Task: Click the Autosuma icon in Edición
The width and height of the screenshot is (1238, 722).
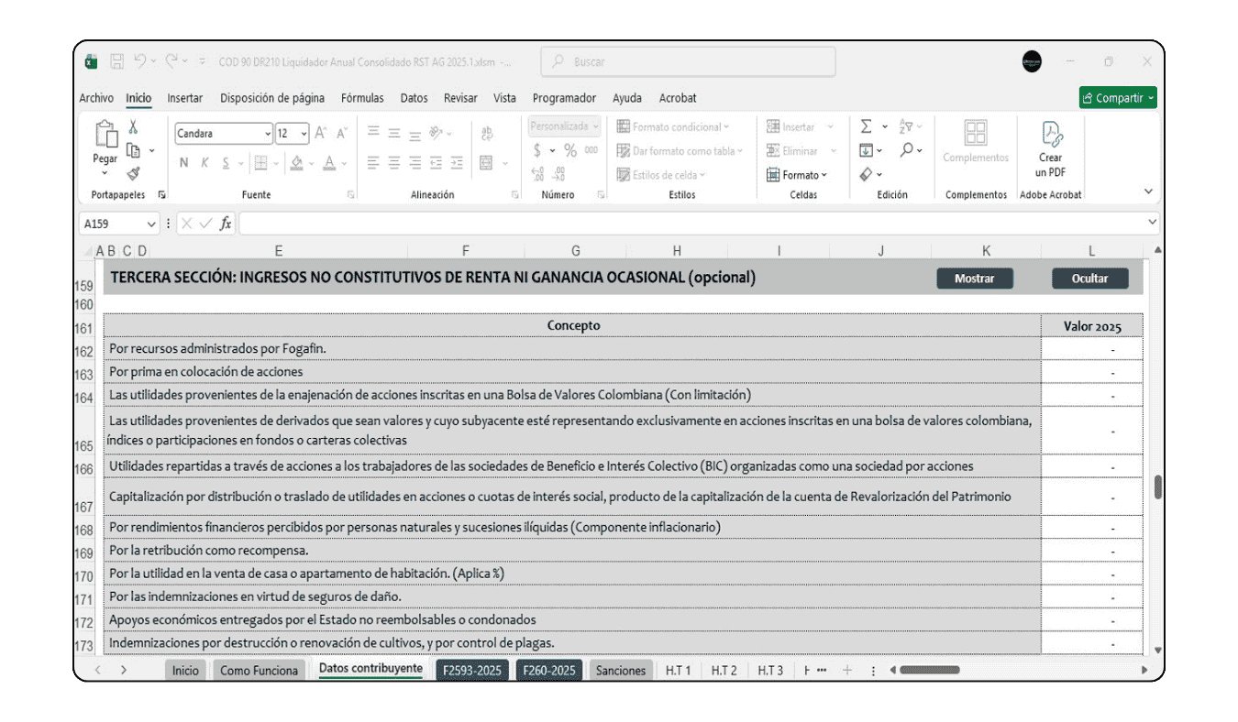Action: 866,125
